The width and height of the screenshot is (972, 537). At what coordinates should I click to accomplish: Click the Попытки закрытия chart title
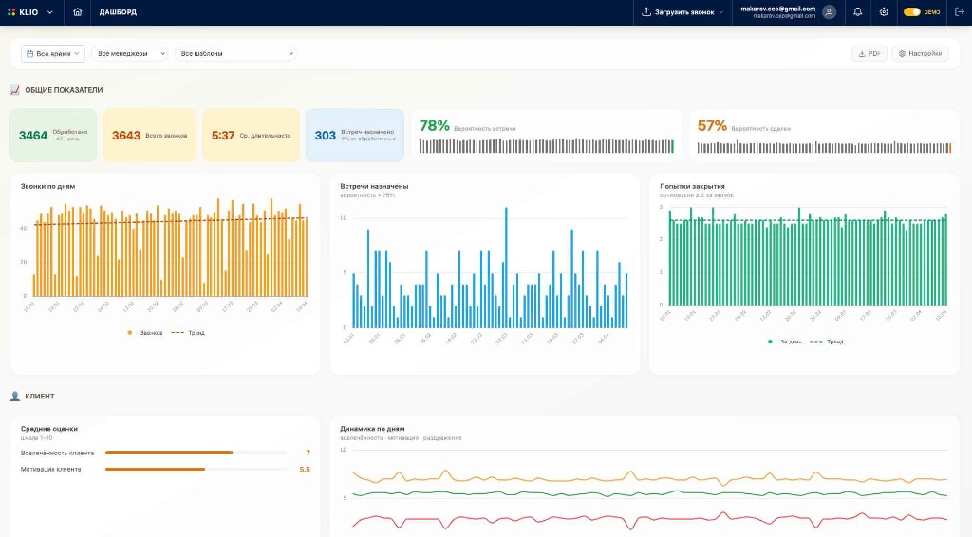click(692, 187)
